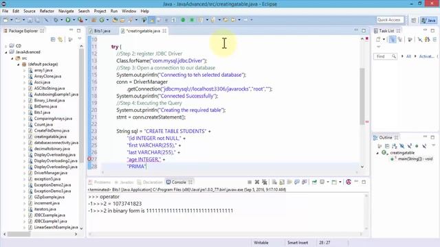Create a New Java Class icon
440x247 pixels.
pyautogui.click(x=102, y=20)
